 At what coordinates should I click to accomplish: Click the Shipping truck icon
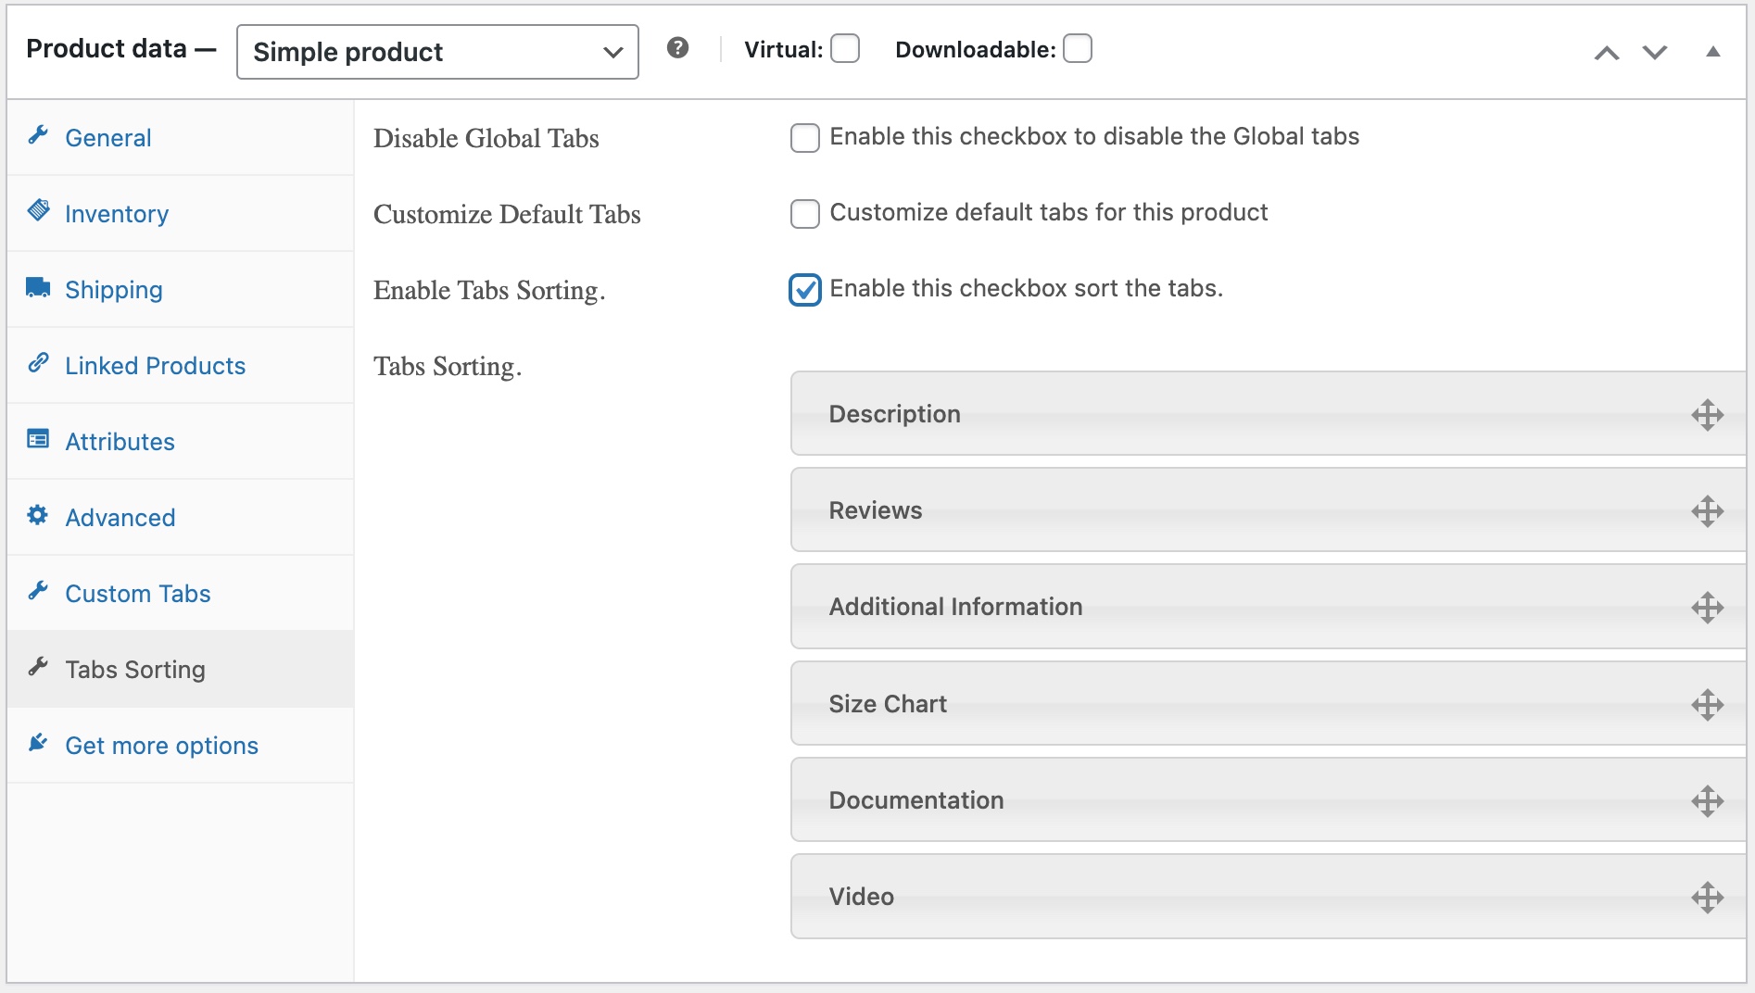[x=38, y=287]
